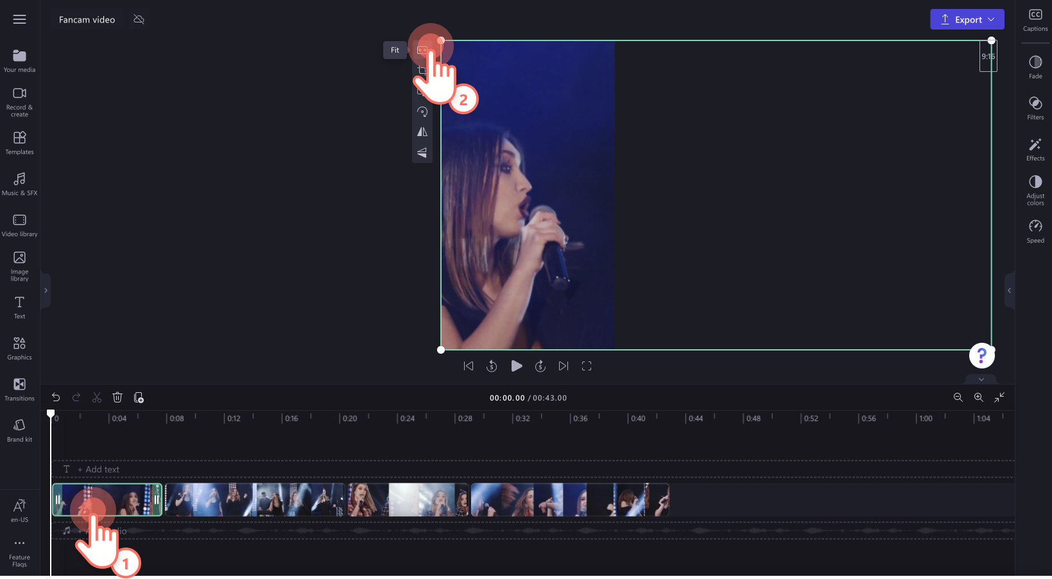Toggle cloud sync next to project title
This screenshot has width=1052, height=579.
[139, 19]
